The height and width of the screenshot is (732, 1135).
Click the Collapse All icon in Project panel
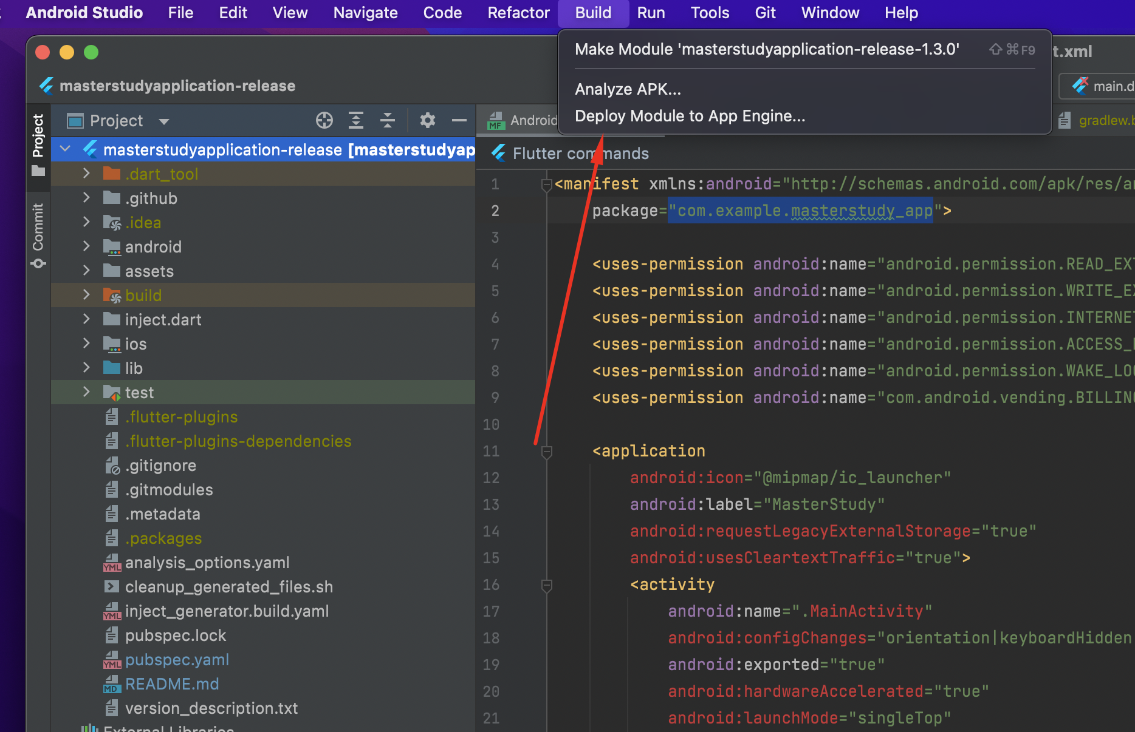click(388, 120)
